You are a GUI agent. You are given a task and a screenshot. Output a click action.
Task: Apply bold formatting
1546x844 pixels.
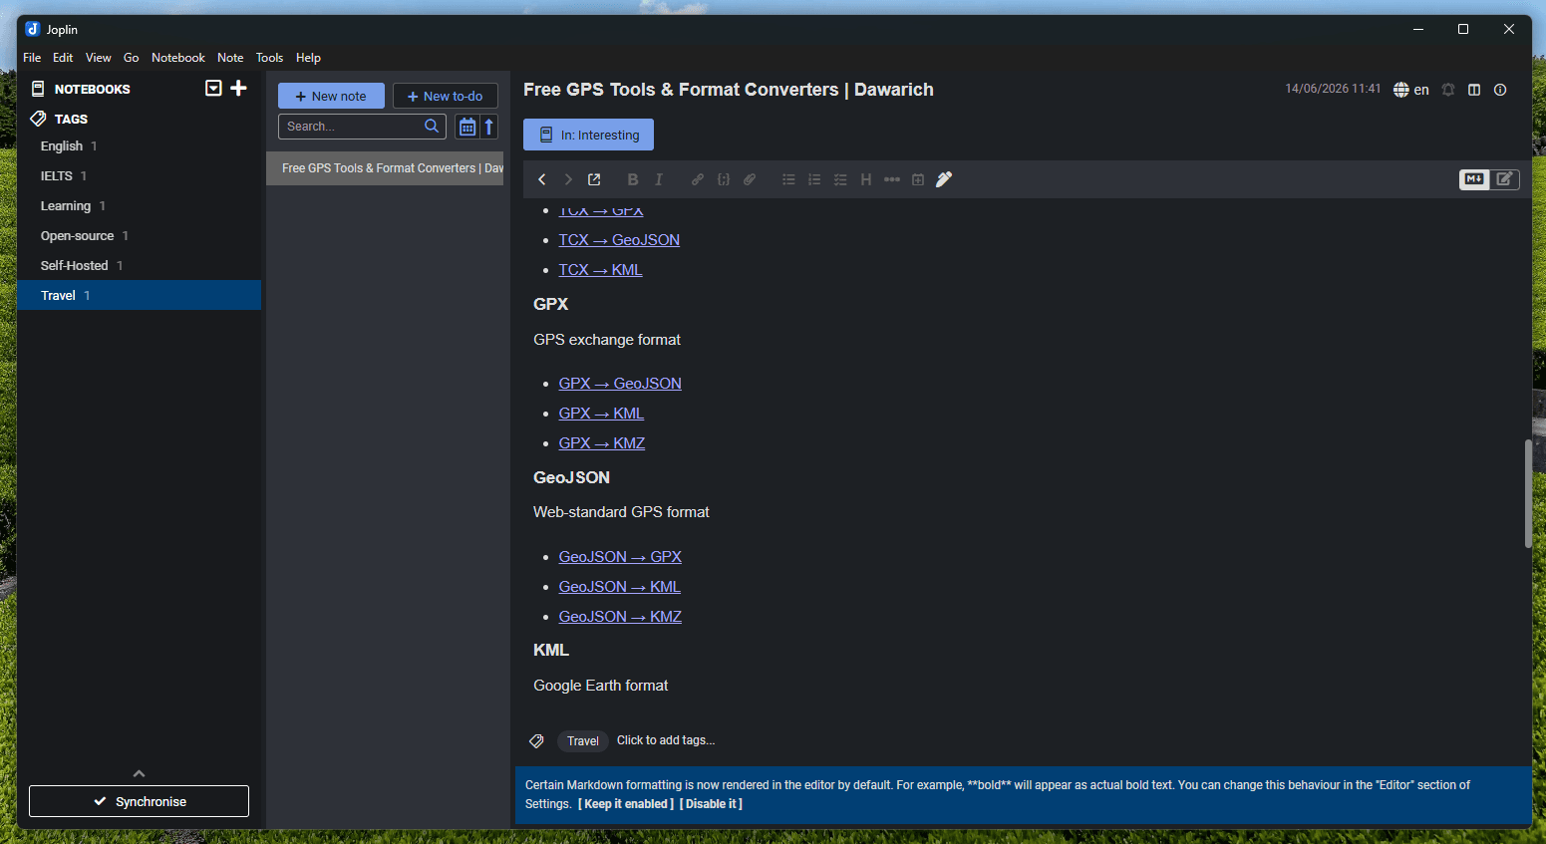click(632, 179)
